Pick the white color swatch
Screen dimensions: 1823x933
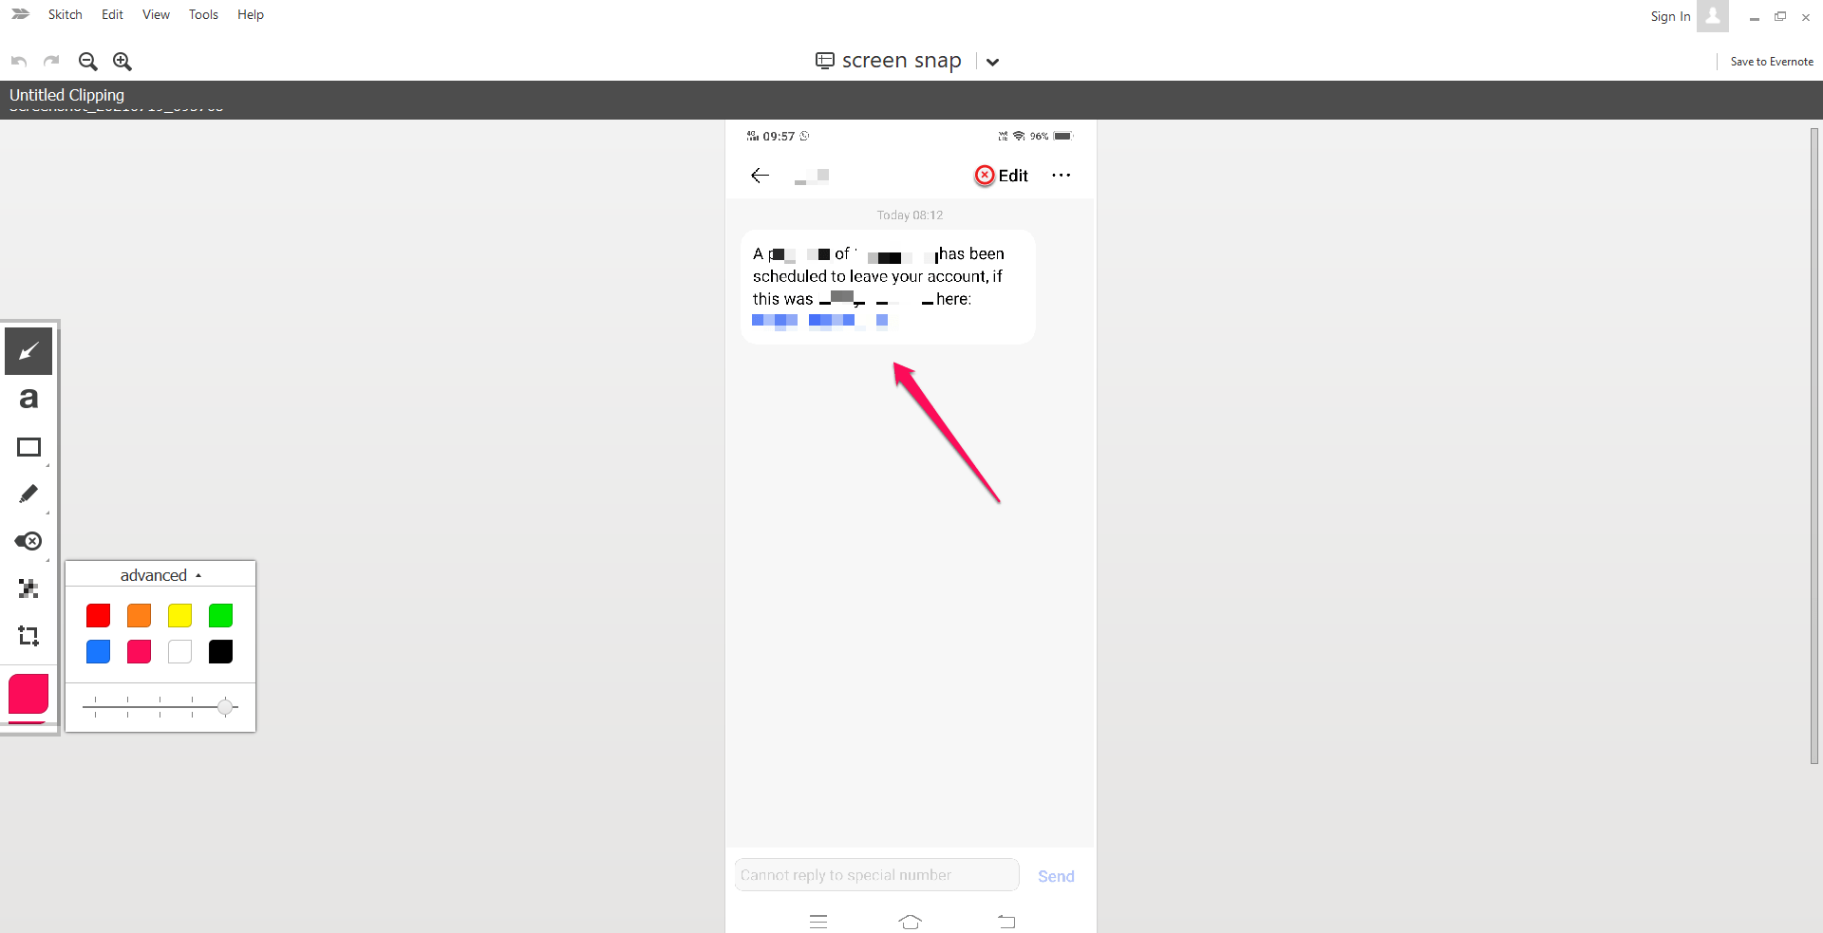179,652
